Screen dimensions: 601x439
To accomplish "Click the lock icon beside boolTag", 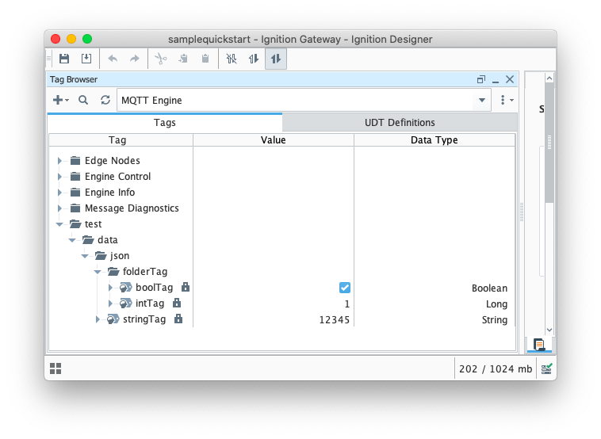I will click(x=186, y=287).
